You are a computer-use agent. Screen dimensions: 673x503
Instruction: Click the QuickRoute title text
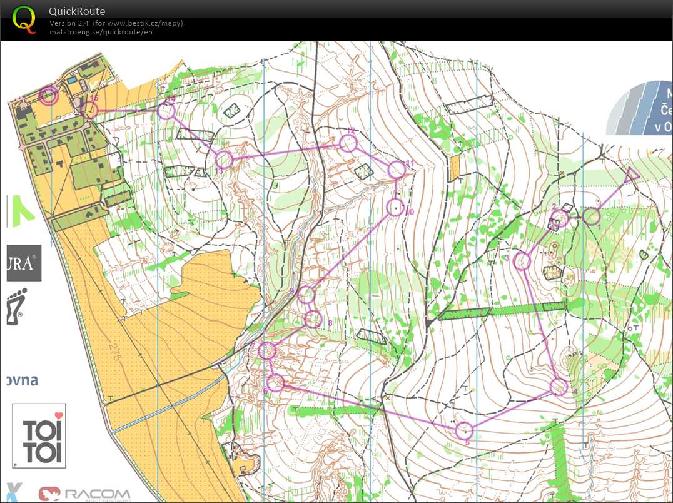(x=77, y=11)
